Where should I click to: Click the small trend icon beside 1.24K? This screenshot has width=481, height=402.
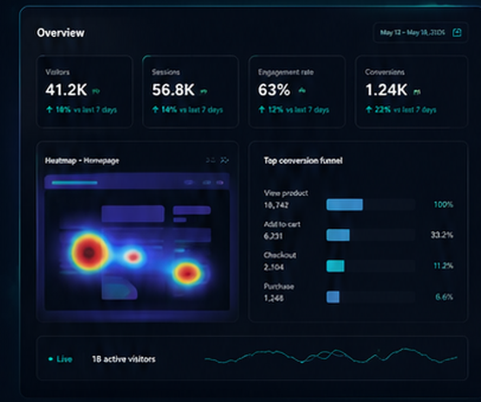pos(417,91)
